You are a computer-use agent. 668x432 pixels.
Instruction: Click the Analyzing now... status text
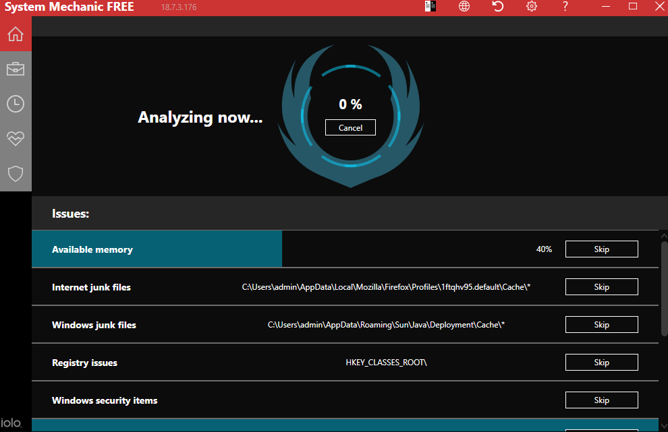tap(200, 117)
